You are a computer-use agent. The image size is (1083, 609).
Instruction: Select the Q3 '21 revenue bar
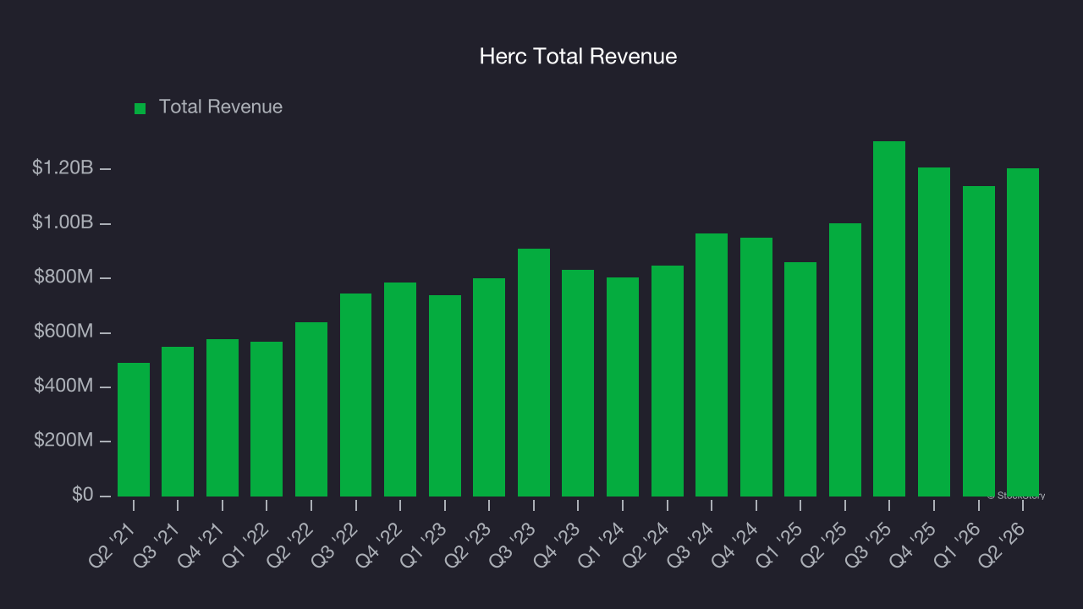178,421
